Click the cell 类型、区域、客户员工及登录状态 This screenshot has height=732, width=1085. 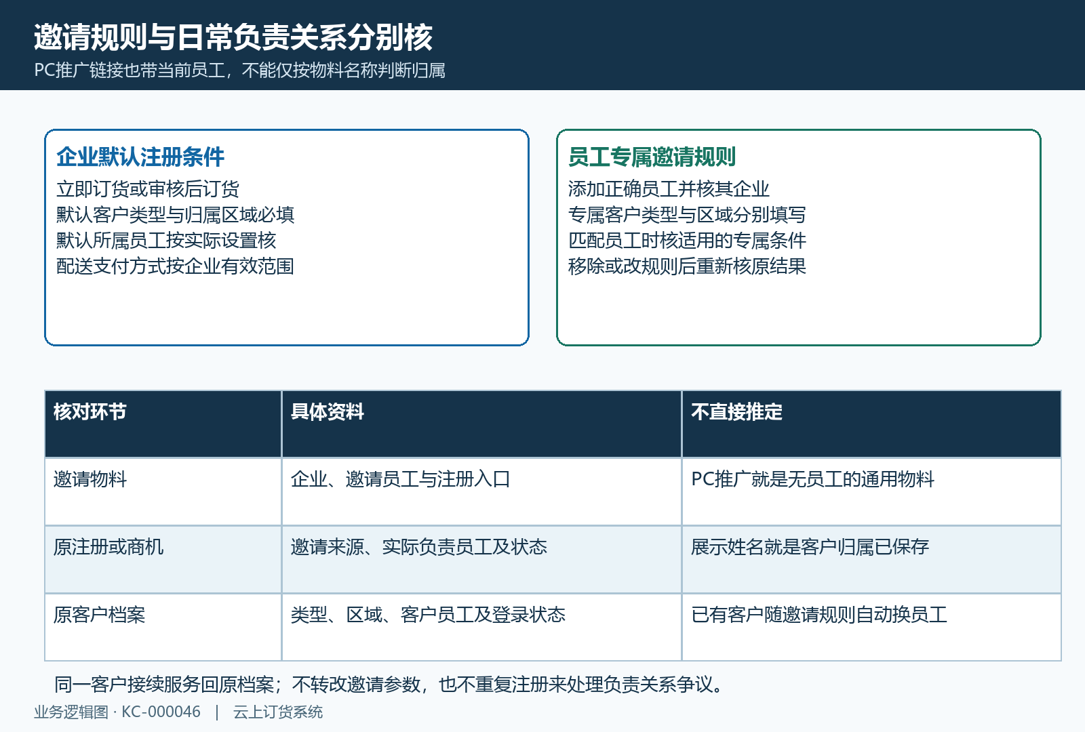click(x=481, y=627)
